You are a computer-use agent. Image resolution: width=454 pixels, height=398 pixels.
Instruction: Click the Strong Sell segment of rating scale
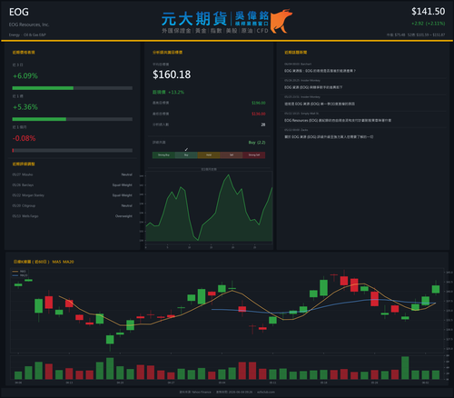click(x=254, y=155)
